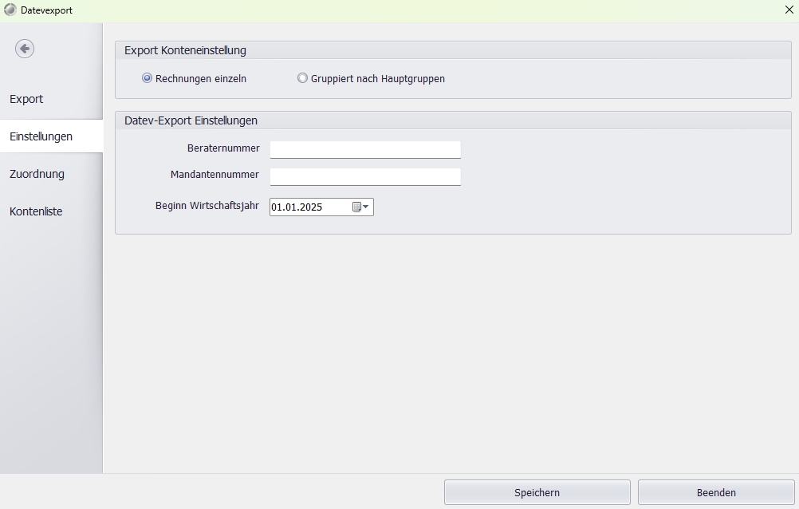Viewport: 799px width, 509px height.
Task: Click the Datevexport title bar text
Action: pos(46,10)
